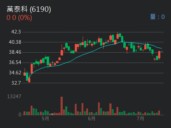This screenshot has height=128, width=171.
Task: Click the 38.46 price axis label
Action: (x=15, y=52)
